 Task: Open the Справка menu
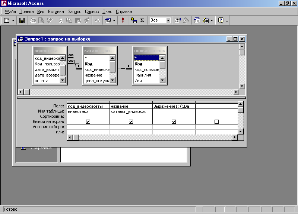point(124,12)
